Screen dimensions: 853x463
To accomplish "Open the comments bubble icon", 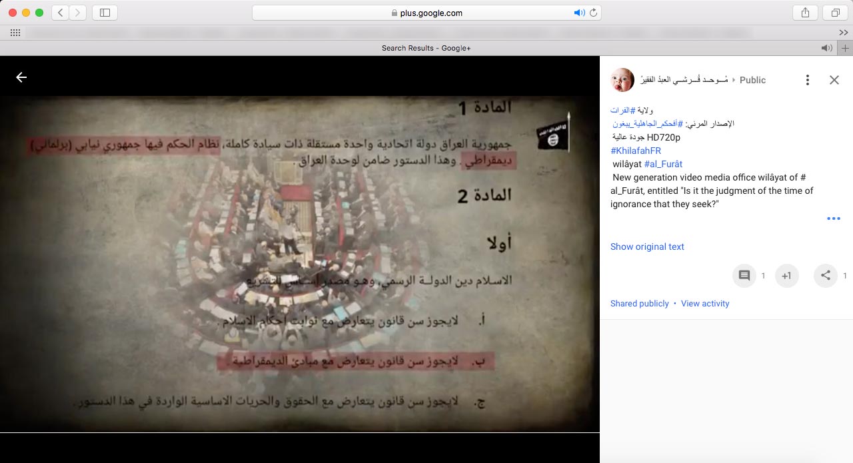I will [744, 276].
